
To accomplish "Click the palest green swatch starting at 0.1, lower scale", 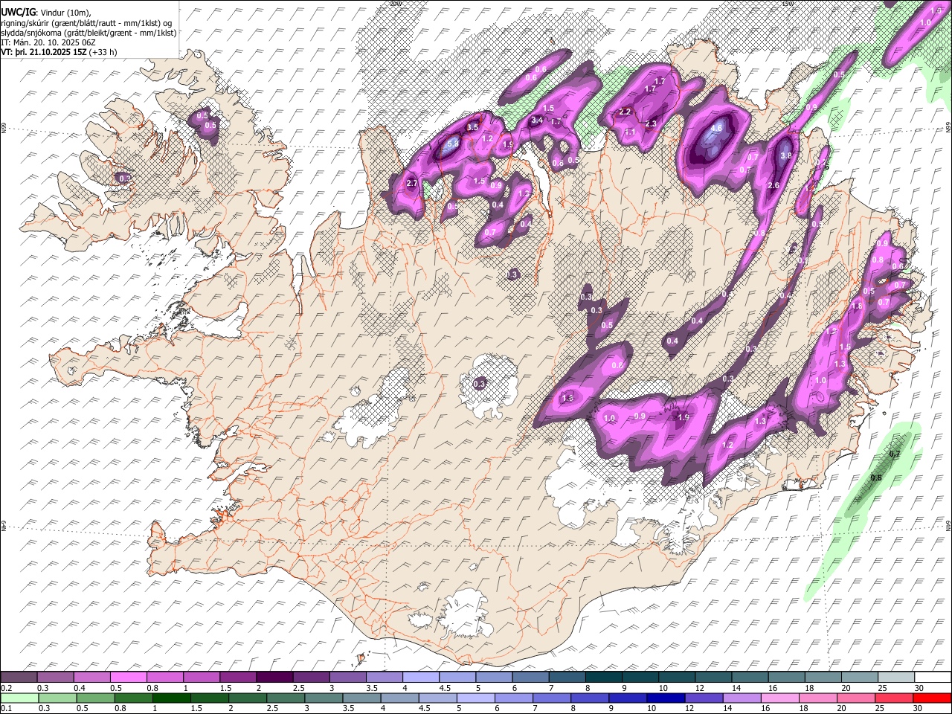I will click(x=19, y=698).
